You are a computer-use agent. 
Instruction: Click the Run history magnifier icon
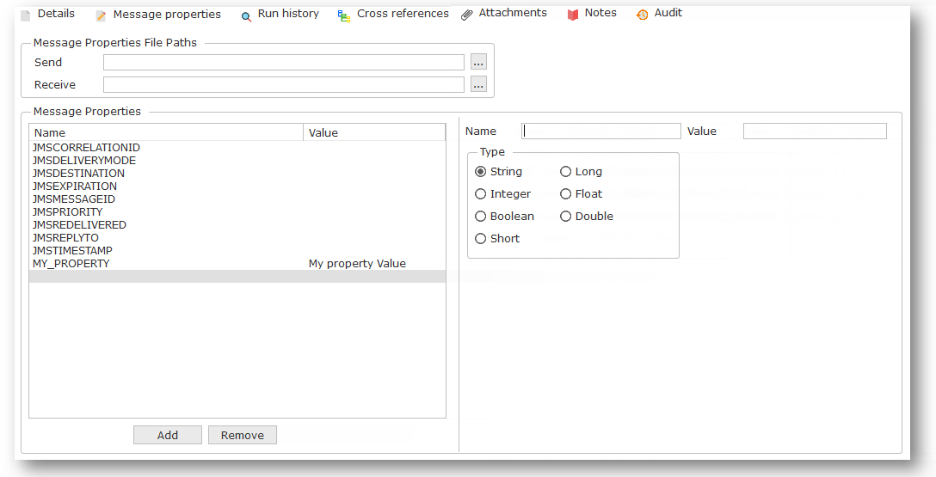(x=246, y=15)
